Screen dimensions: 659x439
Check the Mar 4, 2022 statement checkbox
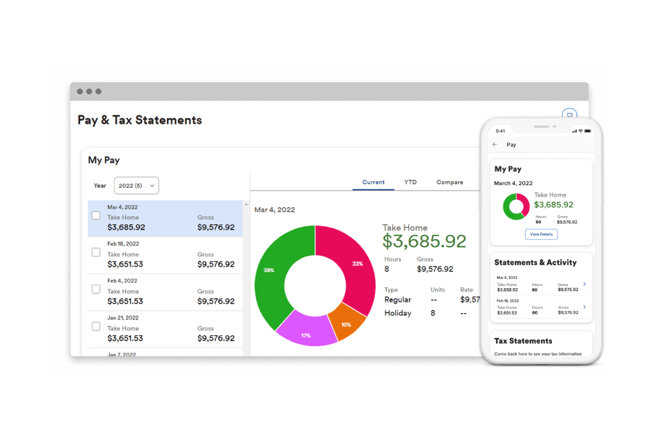[95, 215]
